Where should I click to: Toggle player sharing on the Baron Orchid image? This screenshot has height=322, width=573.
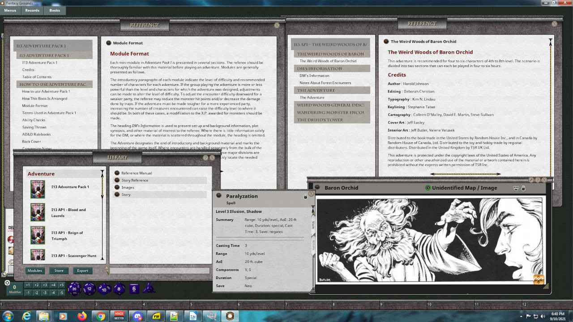515,188
